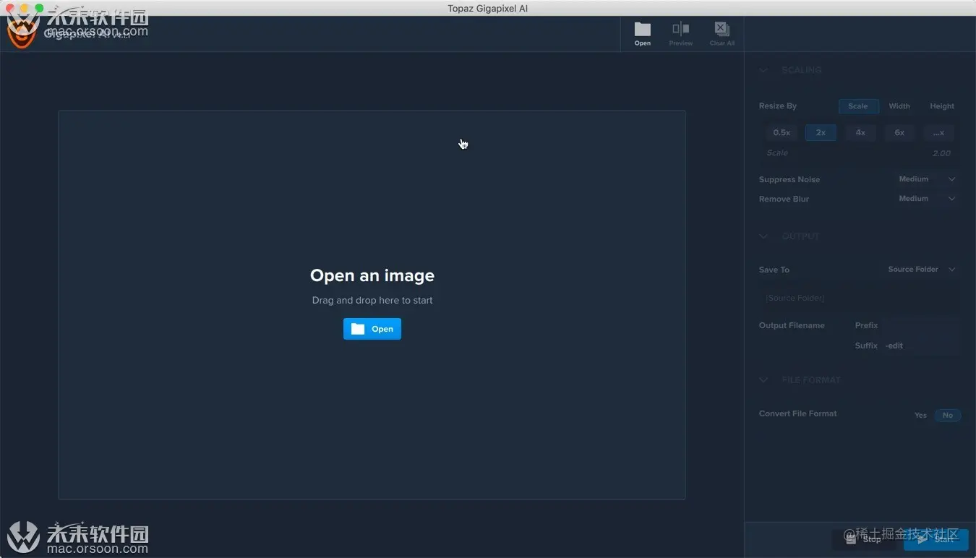
Task: Set Convert File Format to Yes
Action: click(x=920, y=416)
